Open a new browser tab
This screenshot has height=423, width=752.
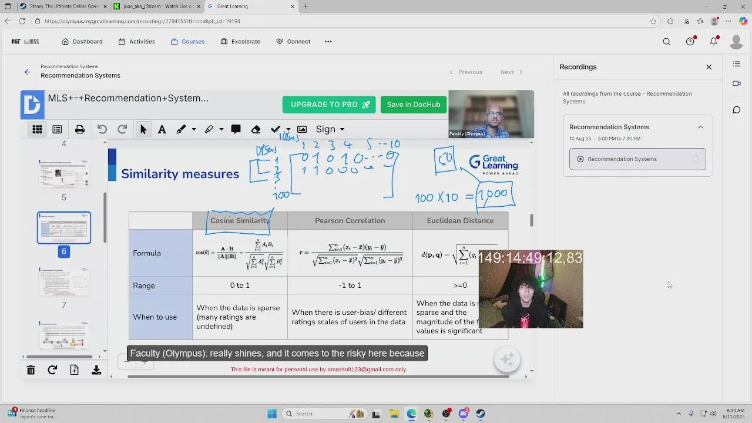[305, 6]
